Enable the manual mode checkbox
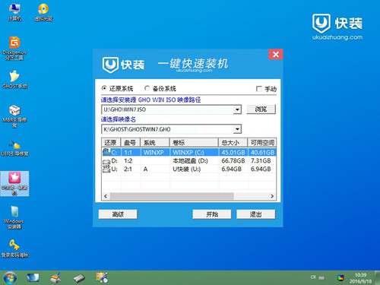Screen dimensions: 380x285 pos(259,89)
